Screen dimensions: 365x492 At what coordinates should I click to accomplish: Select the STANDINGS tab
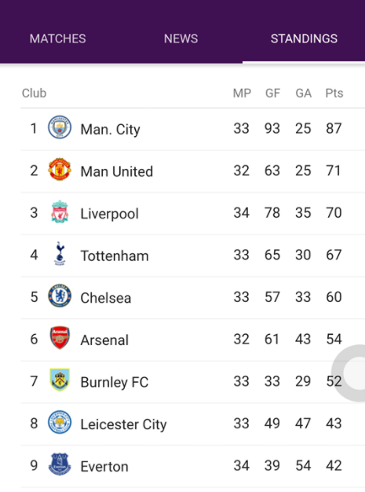[304, 39]
